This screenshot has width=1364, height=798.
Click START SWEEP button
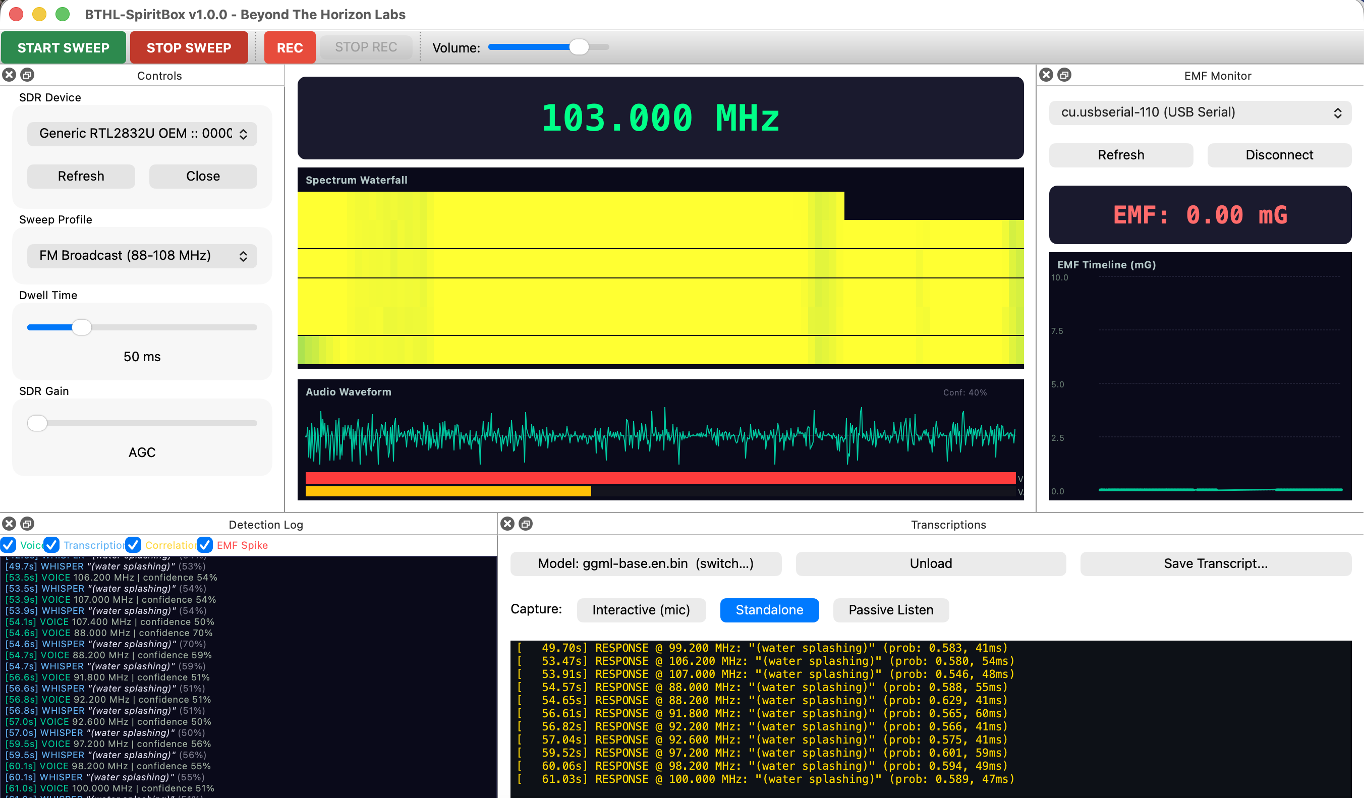pyautogui.click(x=64, y=47)
